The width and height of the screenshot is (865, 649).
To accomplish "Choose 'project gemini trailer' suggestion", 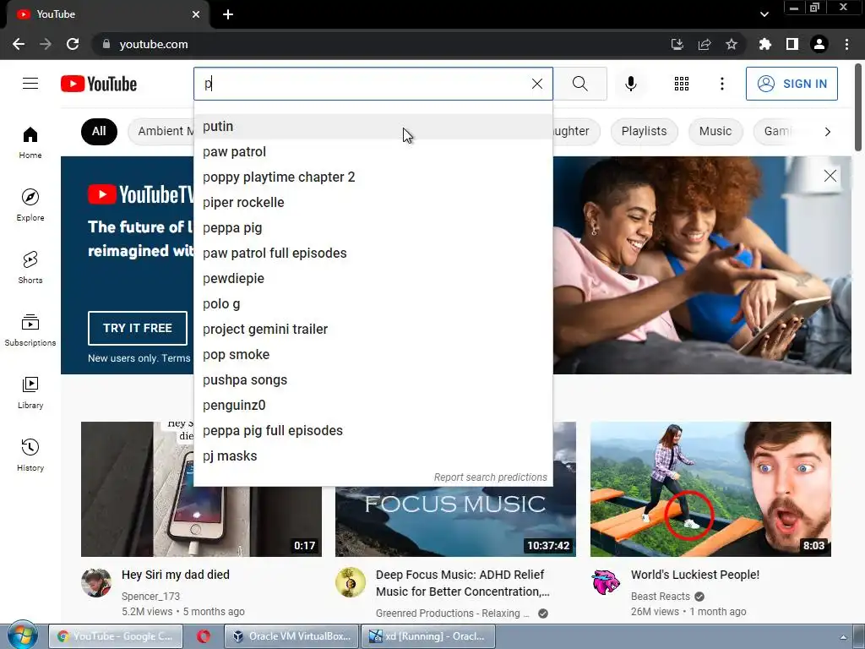I will click(x=373, y=330).
